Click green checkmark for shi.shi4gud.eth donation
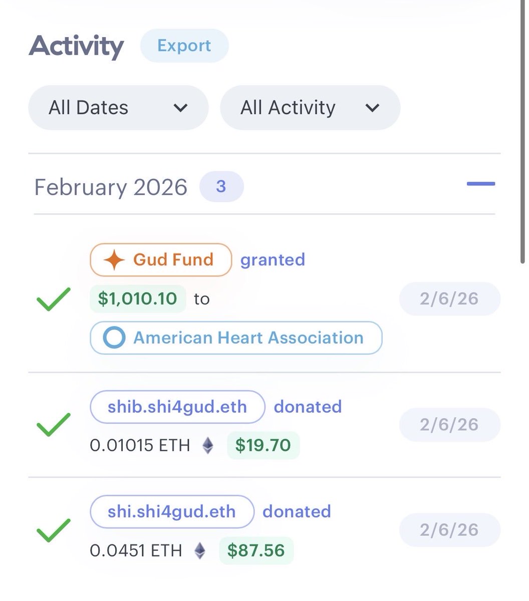529x601 pixels. (x=53, y=530)
